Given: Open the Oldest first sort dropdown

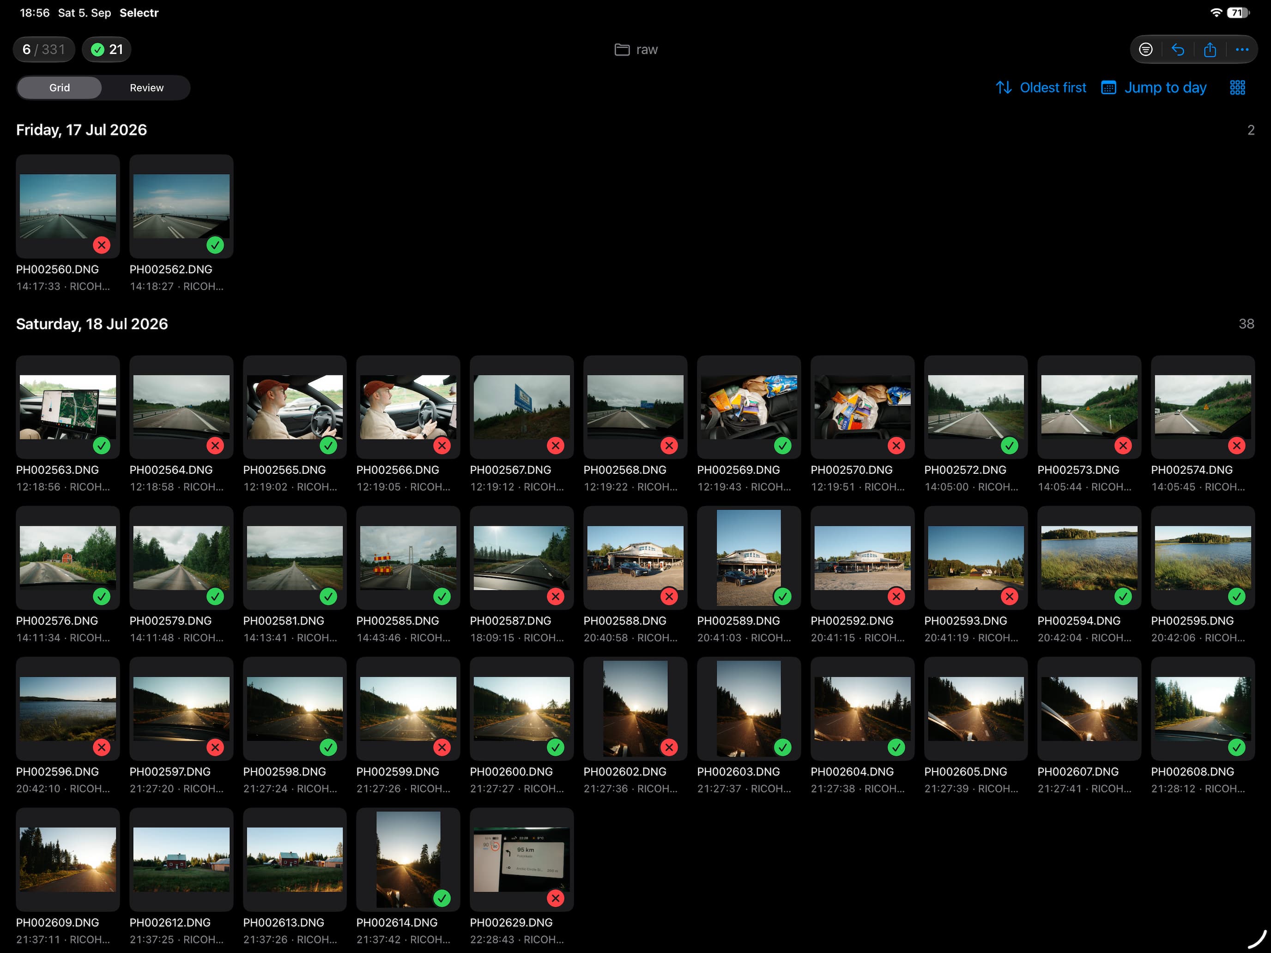Looking at the screenshot, I should click(1041, 87).
